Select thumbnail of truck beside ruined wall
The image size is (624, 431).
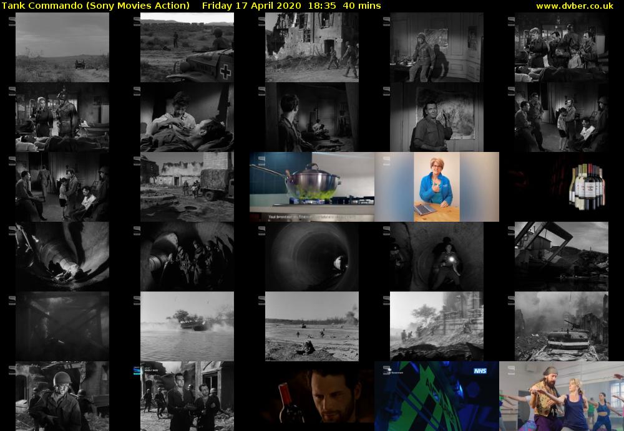click(187, 187)
